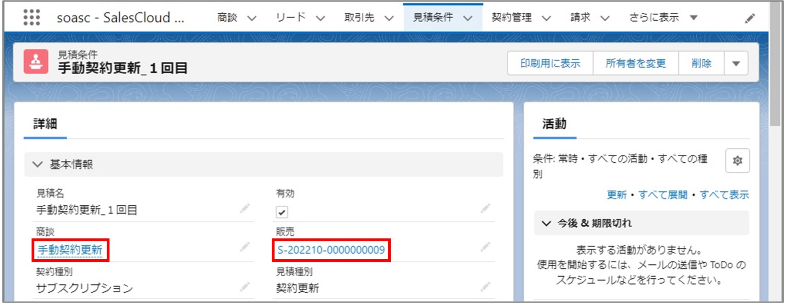This screenshot has width=810, height=305.
Task: Go to the リード navigation tab
Action: tap(291, 18)
